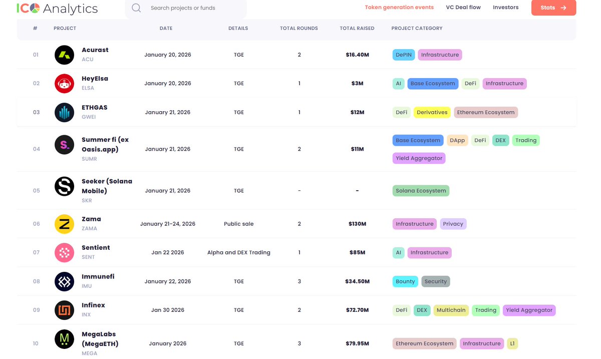Open the Infinex project name link
The image size is (601, 359).
(94, 305)
